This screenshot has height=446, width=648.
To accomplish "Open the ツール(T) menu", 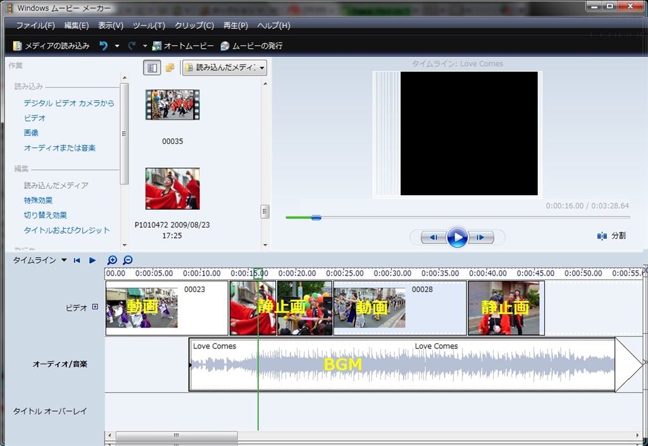I will (x=149, y=25).
